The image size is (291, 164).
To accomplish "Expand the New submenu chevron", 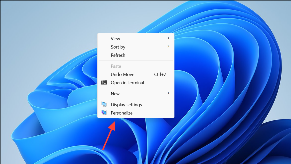I will click(x=168, y=93).
